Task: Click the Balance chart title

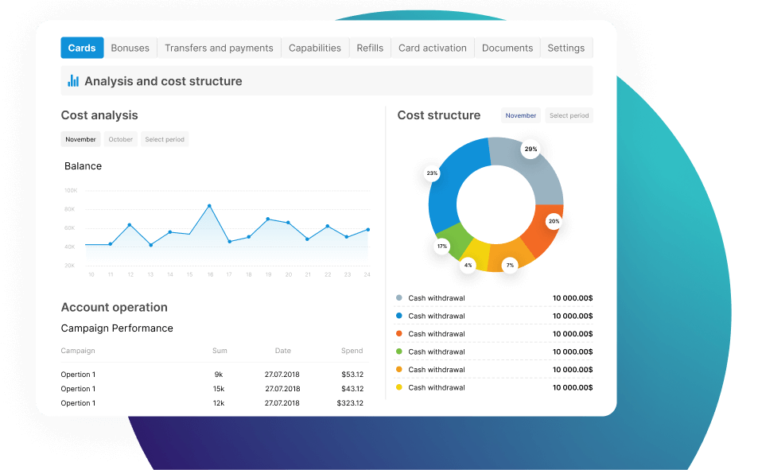Action: tap(84, 166)
